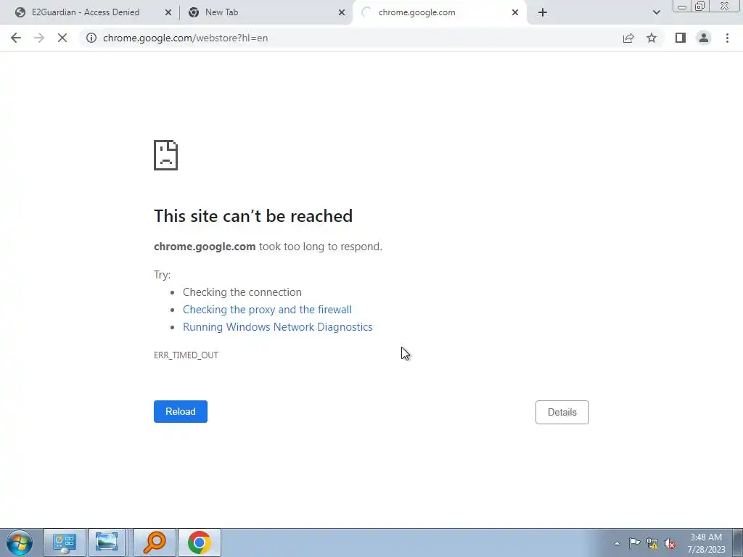743x557 pixels.
Task: Bookmark this page with the star icon
Action: coord(652,38)
